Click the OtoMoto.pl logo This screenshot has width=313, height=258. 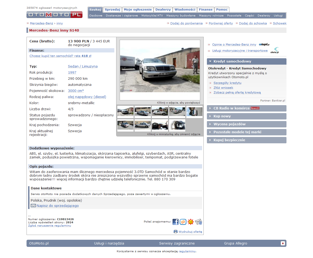[54, 15]
